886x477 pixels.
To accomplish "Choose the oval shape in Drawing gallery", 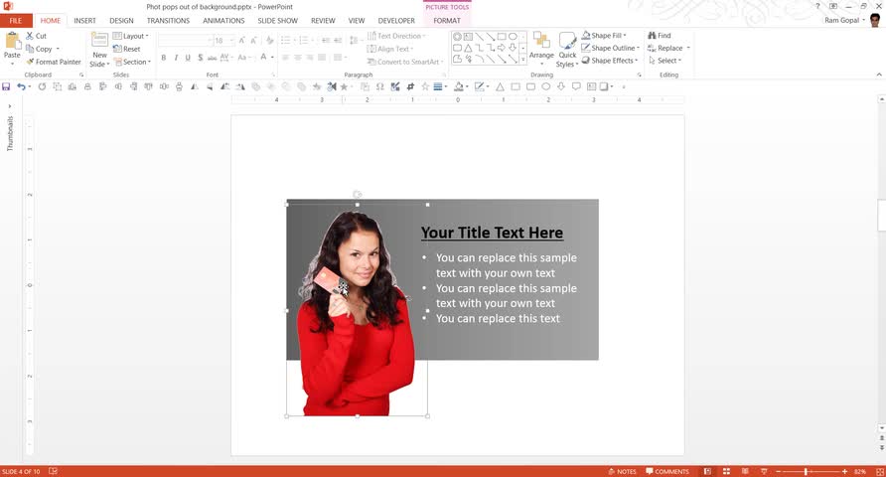I will point(513,36).
